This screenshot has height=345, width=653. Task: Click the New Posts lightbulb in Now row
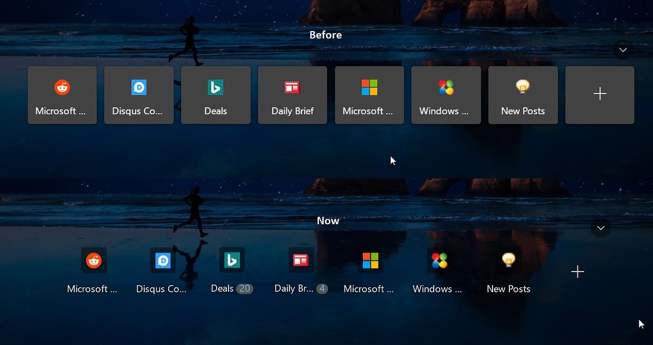click(508, 260)
